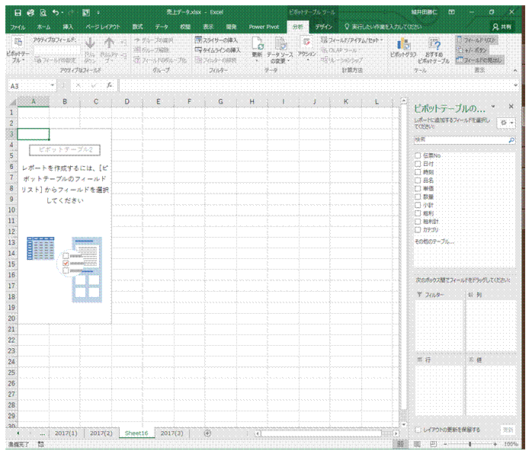532x454 pixels.
Task: Check the 伝票No field checkbox
Action: point(418,155)
